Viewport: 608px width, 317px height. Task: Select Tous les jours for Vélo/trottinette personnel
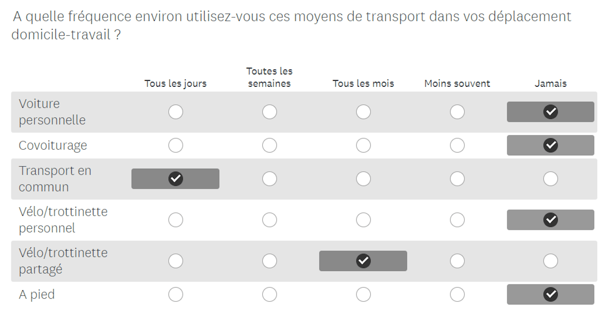[175, 220]
